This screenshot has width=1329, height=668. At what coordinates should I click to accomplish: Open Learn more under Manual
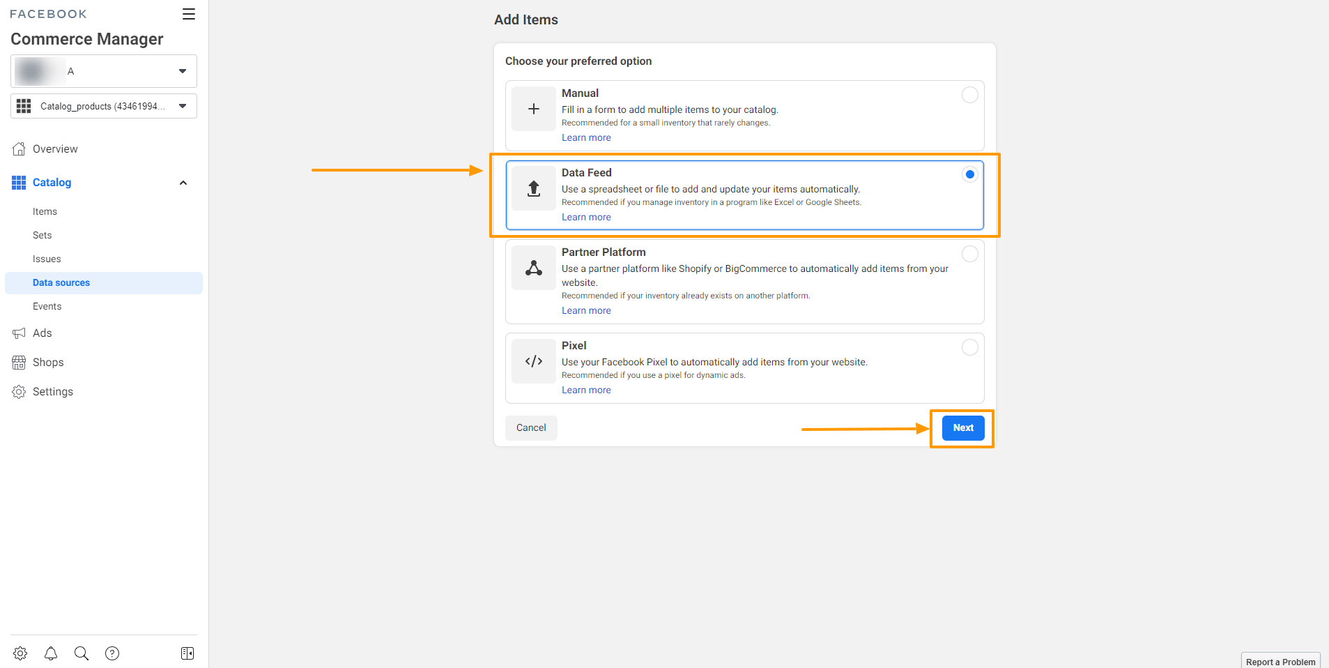click(586, 138)
